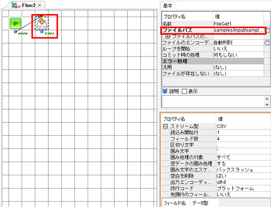Open the コミット時の処理 value dropdown
271x207 pixels.
click(x=238, y=55)
